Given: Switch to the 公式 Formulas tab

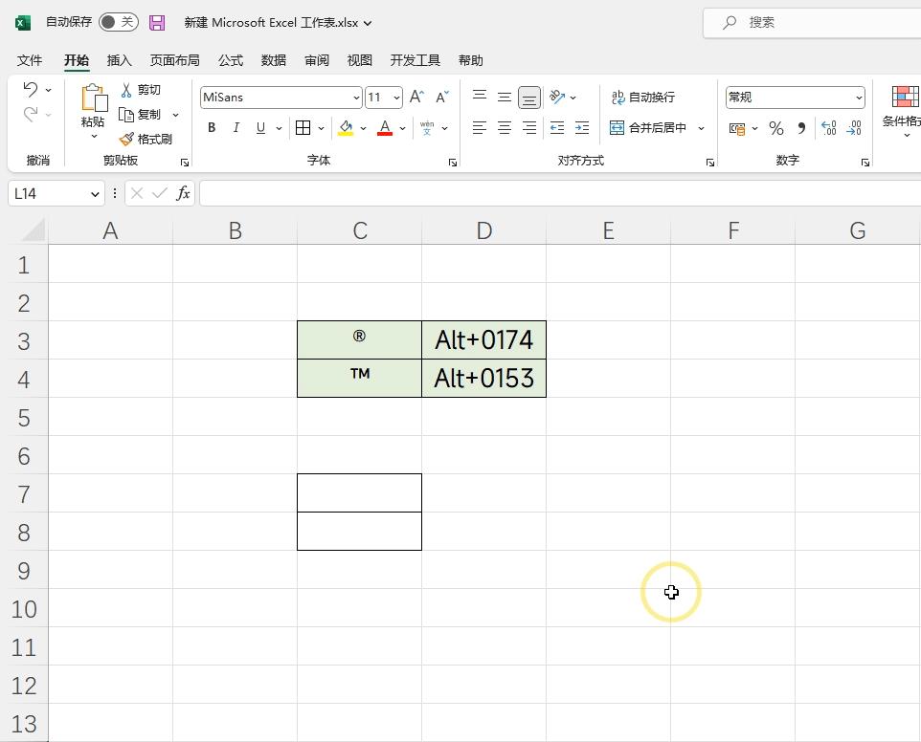Looking at the screenshot, I should (230, 60).
